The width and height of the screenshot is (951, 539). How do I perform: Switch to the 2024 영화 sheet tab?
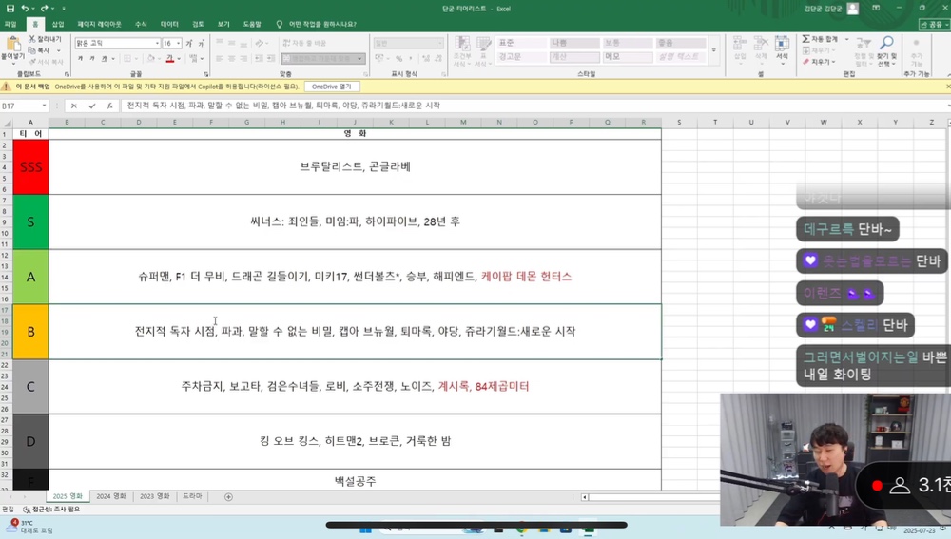click(x=111, y=496)
